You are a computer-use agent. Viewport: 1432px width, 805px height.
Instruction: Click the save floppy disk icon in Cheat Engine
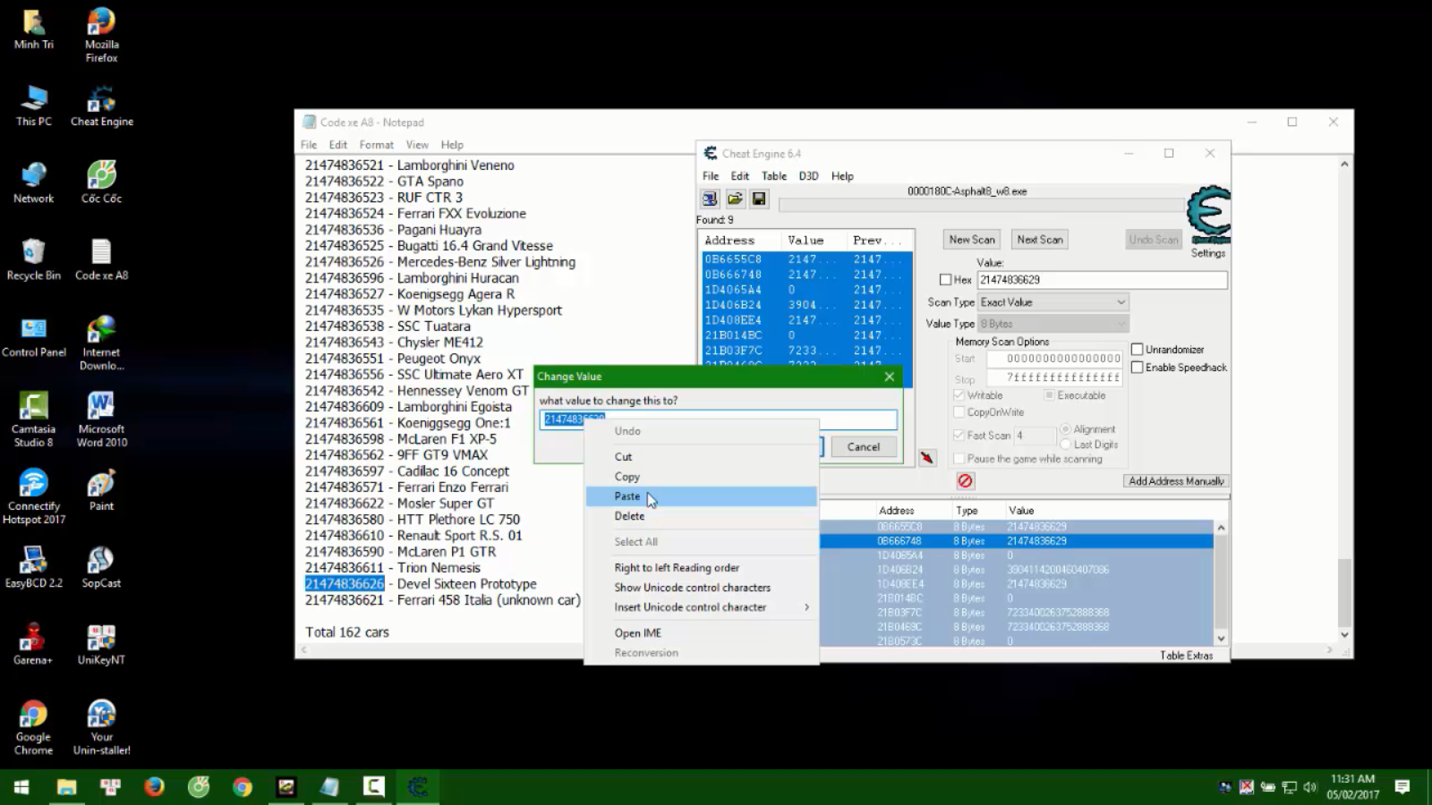(759, 199)
